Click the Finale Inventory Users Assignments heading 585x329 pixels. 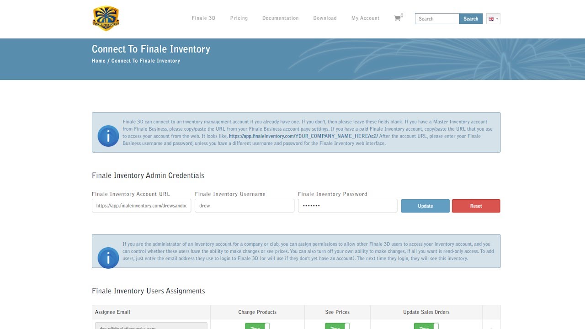pyautogui.click(x=149, y=291)
